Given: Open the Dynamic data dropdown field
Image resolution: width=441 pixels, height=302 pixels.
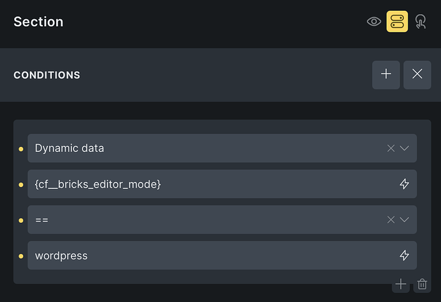Looking at the screenshot, I should click(205, 148).
